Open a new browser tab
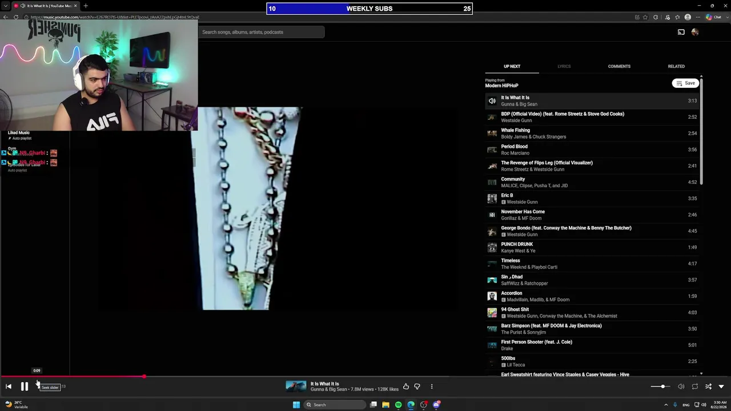Viewport: 731px width, 411px height. [x=86, y=6]
